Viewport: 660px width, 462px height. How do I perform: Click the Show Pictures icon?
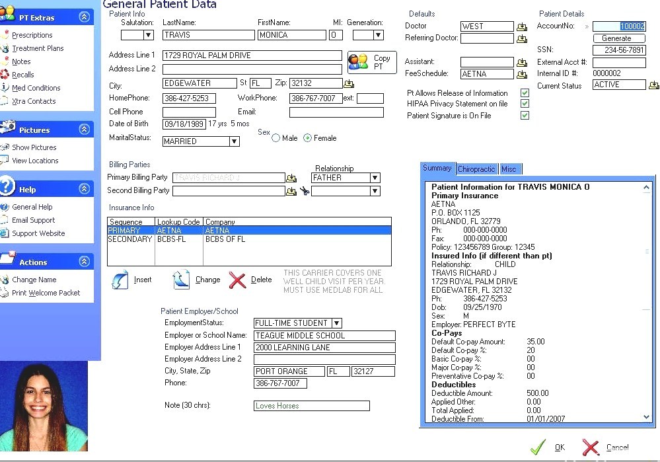[5, 147]
